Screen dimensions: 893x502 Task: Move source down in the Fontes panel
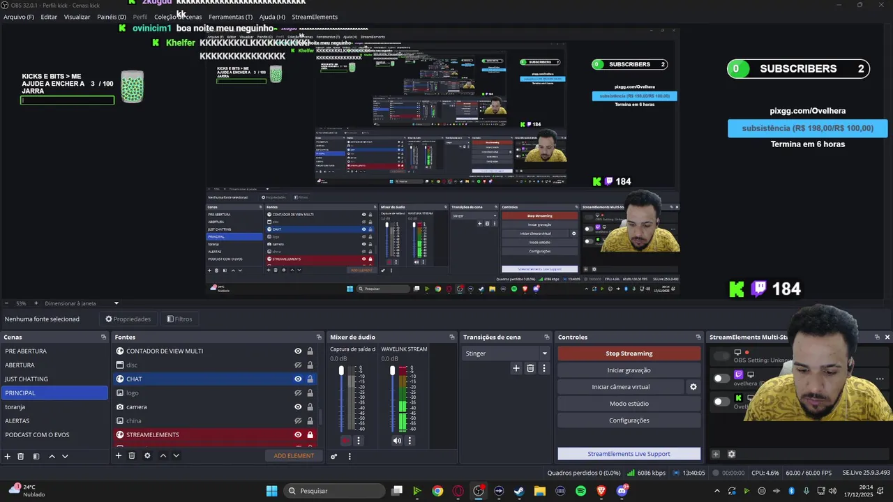176,455
